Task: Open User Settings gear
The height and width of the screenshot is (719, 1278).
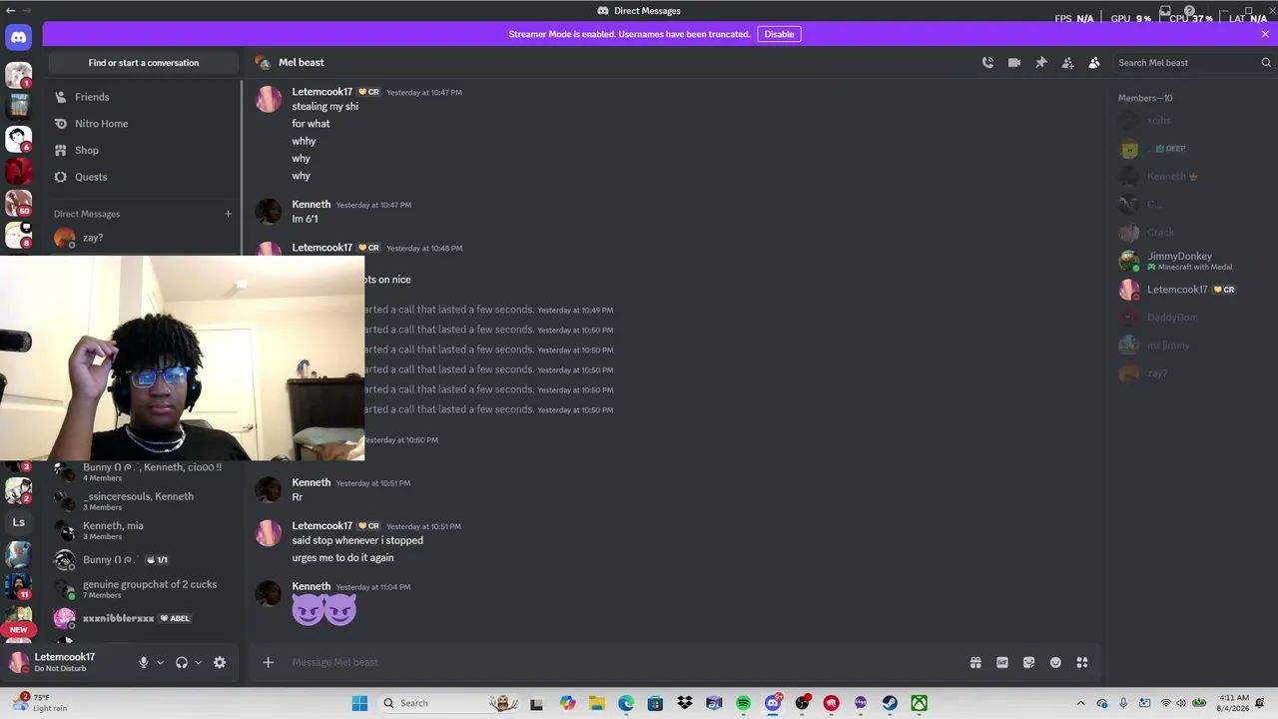Action: point(220,662)
